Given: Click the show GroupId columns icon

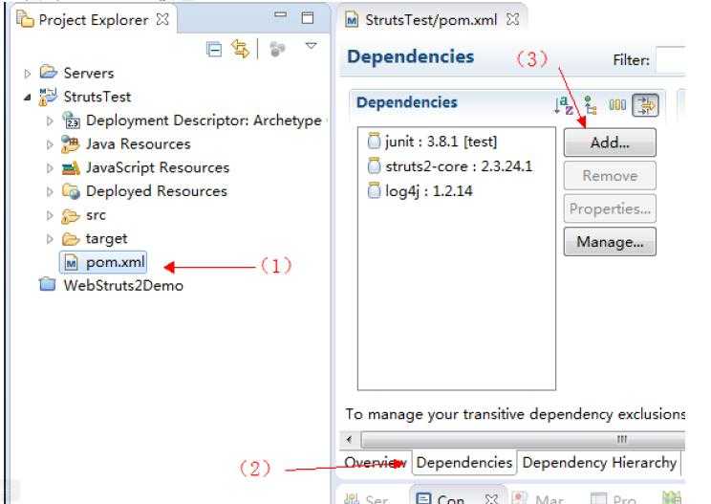Looking at the screenshot, I should point(617,105).
